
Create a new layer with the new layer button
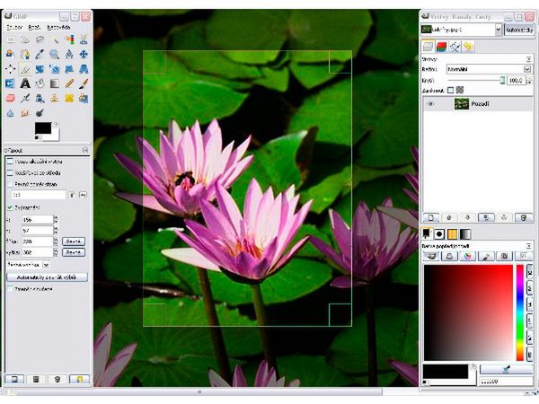pyautogui.click(x=430, y=217)
